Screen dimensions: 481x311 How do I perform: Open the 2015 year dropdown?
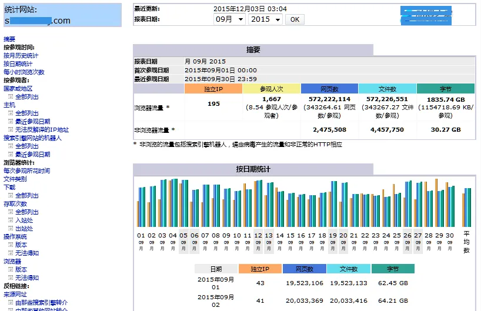pos(265,19)
